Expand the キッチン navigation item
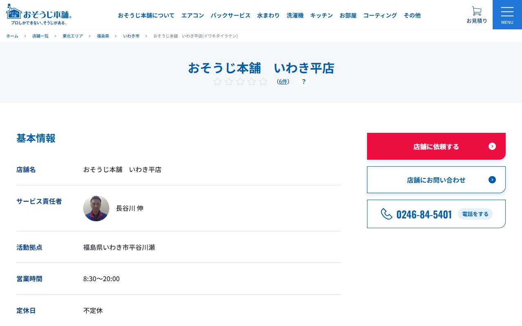 click(x=321, y=15)
